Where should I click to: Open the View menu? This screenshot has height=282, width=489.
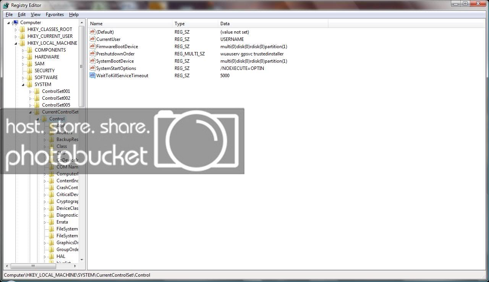36,15
